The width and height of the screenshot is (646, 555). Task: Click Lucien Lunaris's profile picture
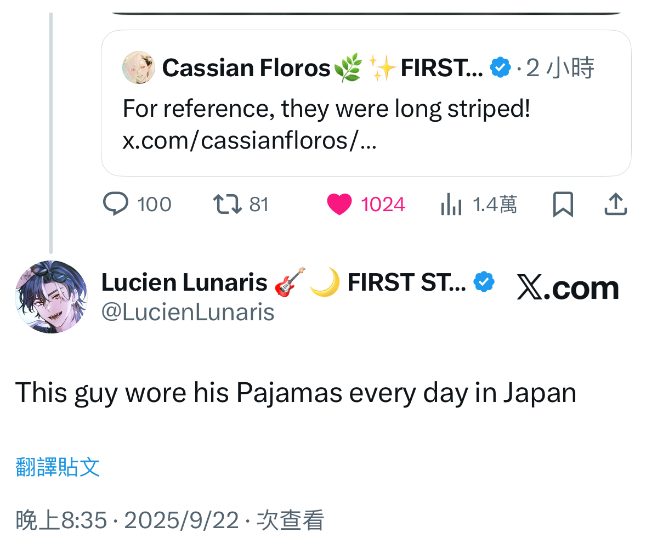pyautogui.click(x=51, y=297)
